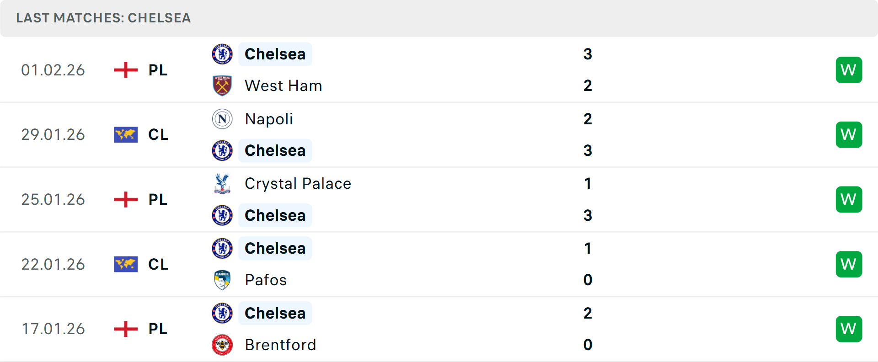Image resolution: width=878 pixels, height=362 pixels.
Task: Click England flag beside 01.02.26 match
Action: coord(126,70)
